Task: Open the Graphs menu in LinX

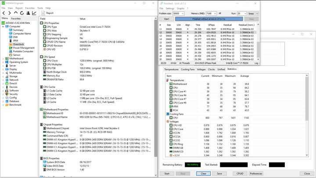Action: [180, 8]
